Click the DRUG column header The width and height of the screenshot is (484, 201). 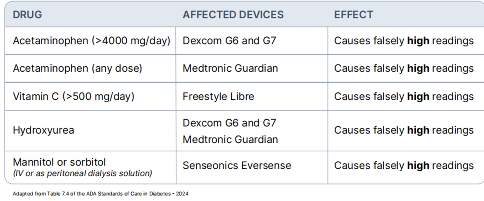pyautogui.click(x=27, y=15)
